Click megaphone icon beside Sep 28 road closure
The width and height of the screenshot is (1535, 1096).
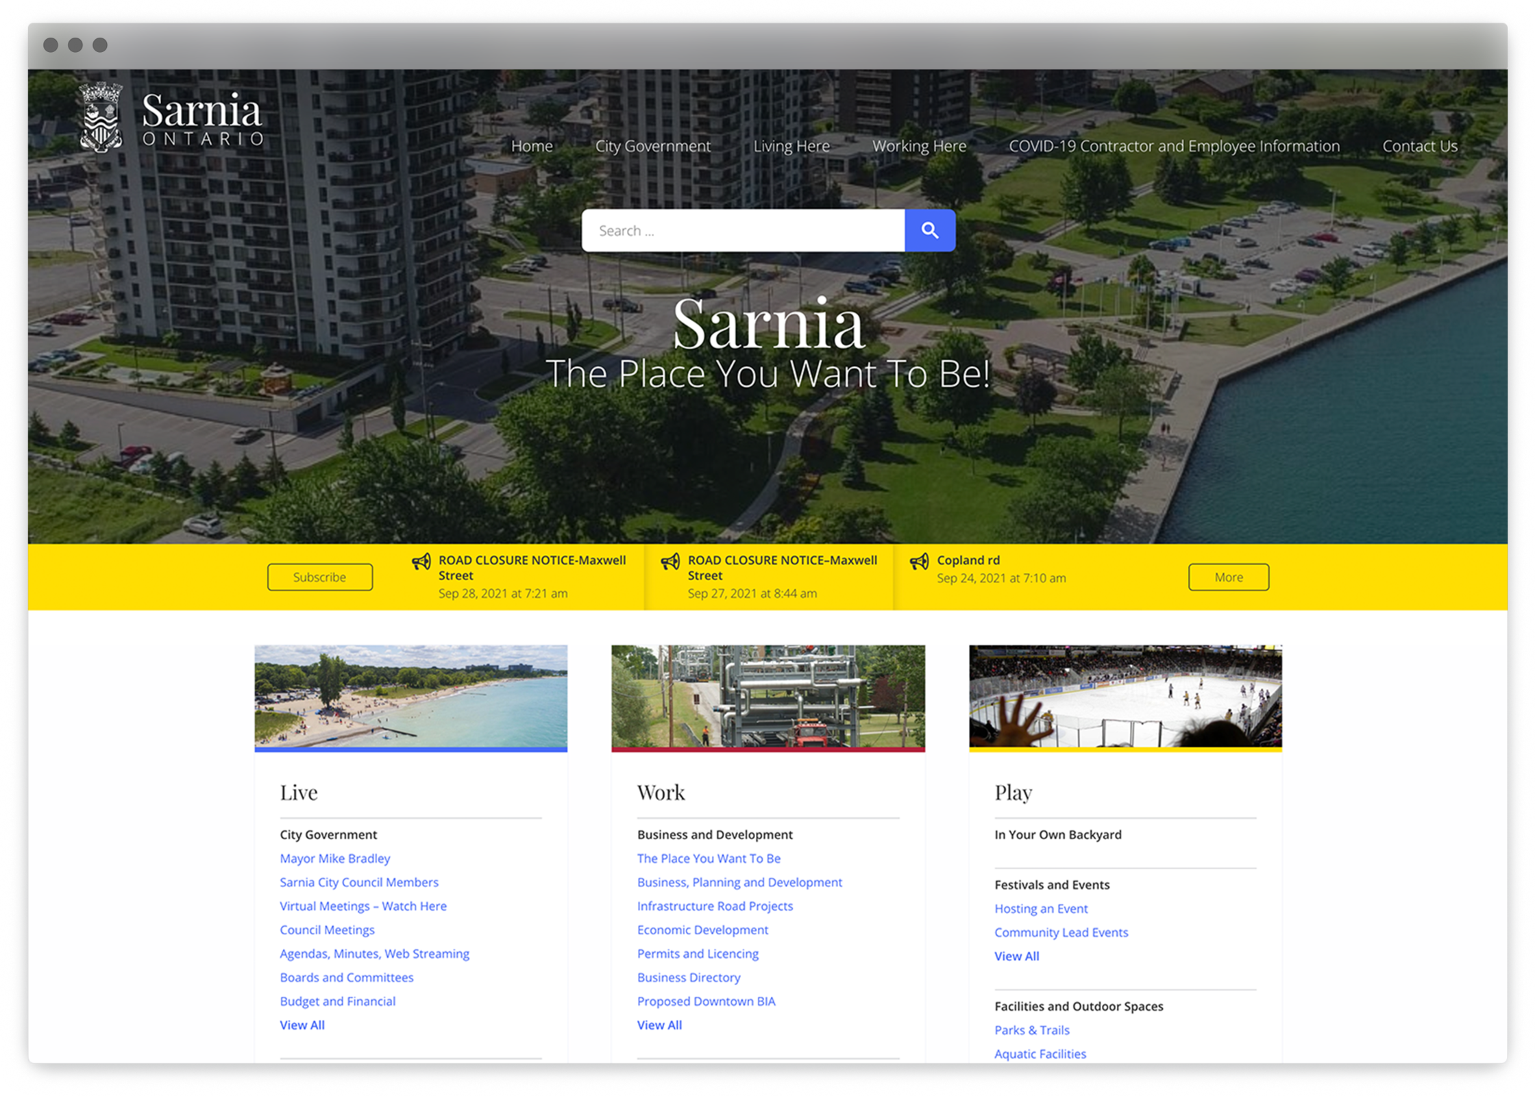pyautogui.click(x=421, y=562)
